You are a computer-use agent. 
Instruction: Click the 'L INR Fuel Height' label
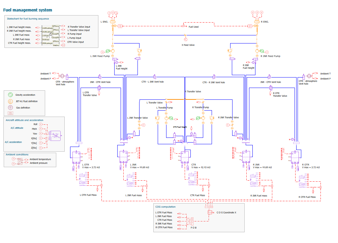[x=122, y=67]
